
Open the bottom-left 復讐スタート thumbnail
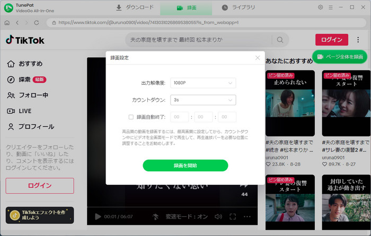(290, 202)
